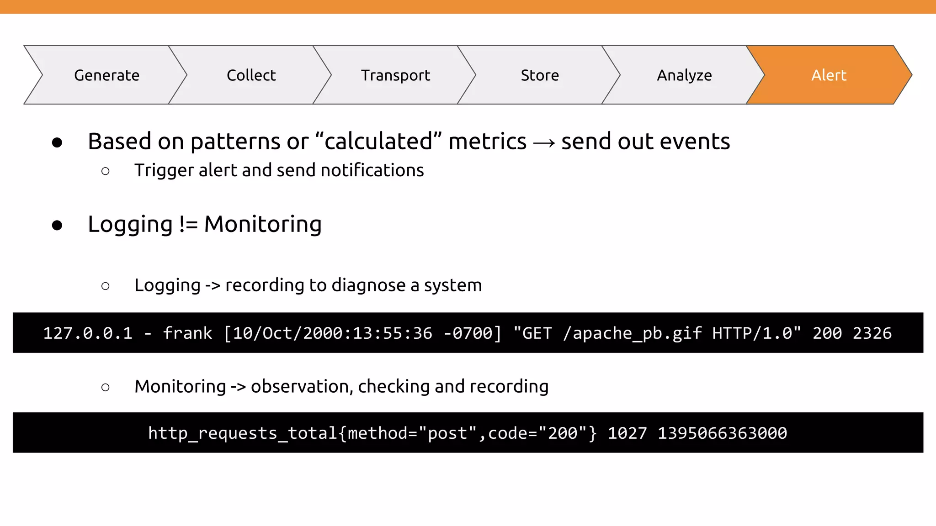Click the Apache log line starting "127.0.0.1 - frank"
Viewport: 936px width, 526px height.
[x=468, y=333]
